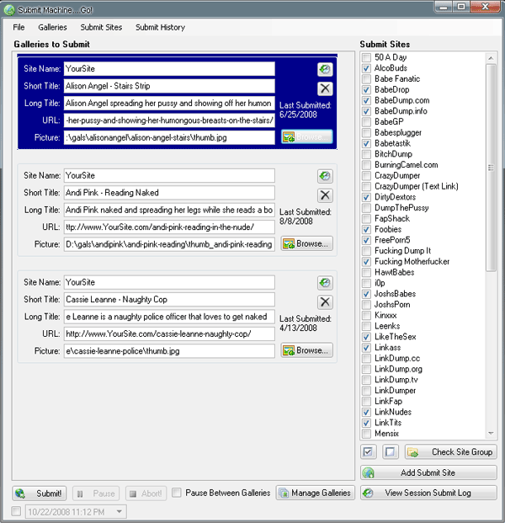The image size is (505, 523).
Task: Open the File menu
Action: [19, 27]
